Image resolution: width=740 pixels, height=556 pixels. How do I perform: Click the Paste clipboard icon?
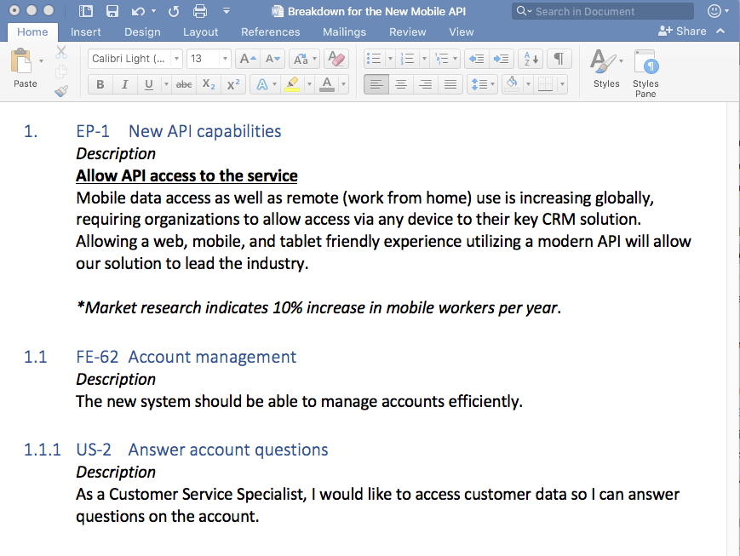click(20, 61)
